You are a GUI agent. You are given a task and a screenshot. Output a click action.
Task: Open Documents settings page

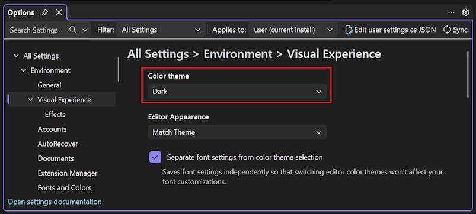(56, 158)
